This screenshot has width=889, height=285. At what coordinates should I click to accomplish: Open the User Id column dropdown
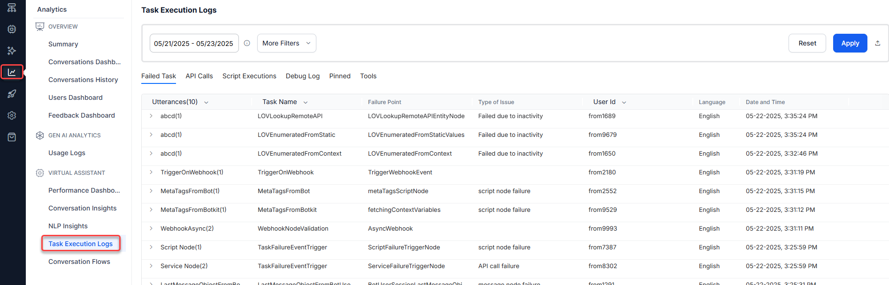(624, 102)
